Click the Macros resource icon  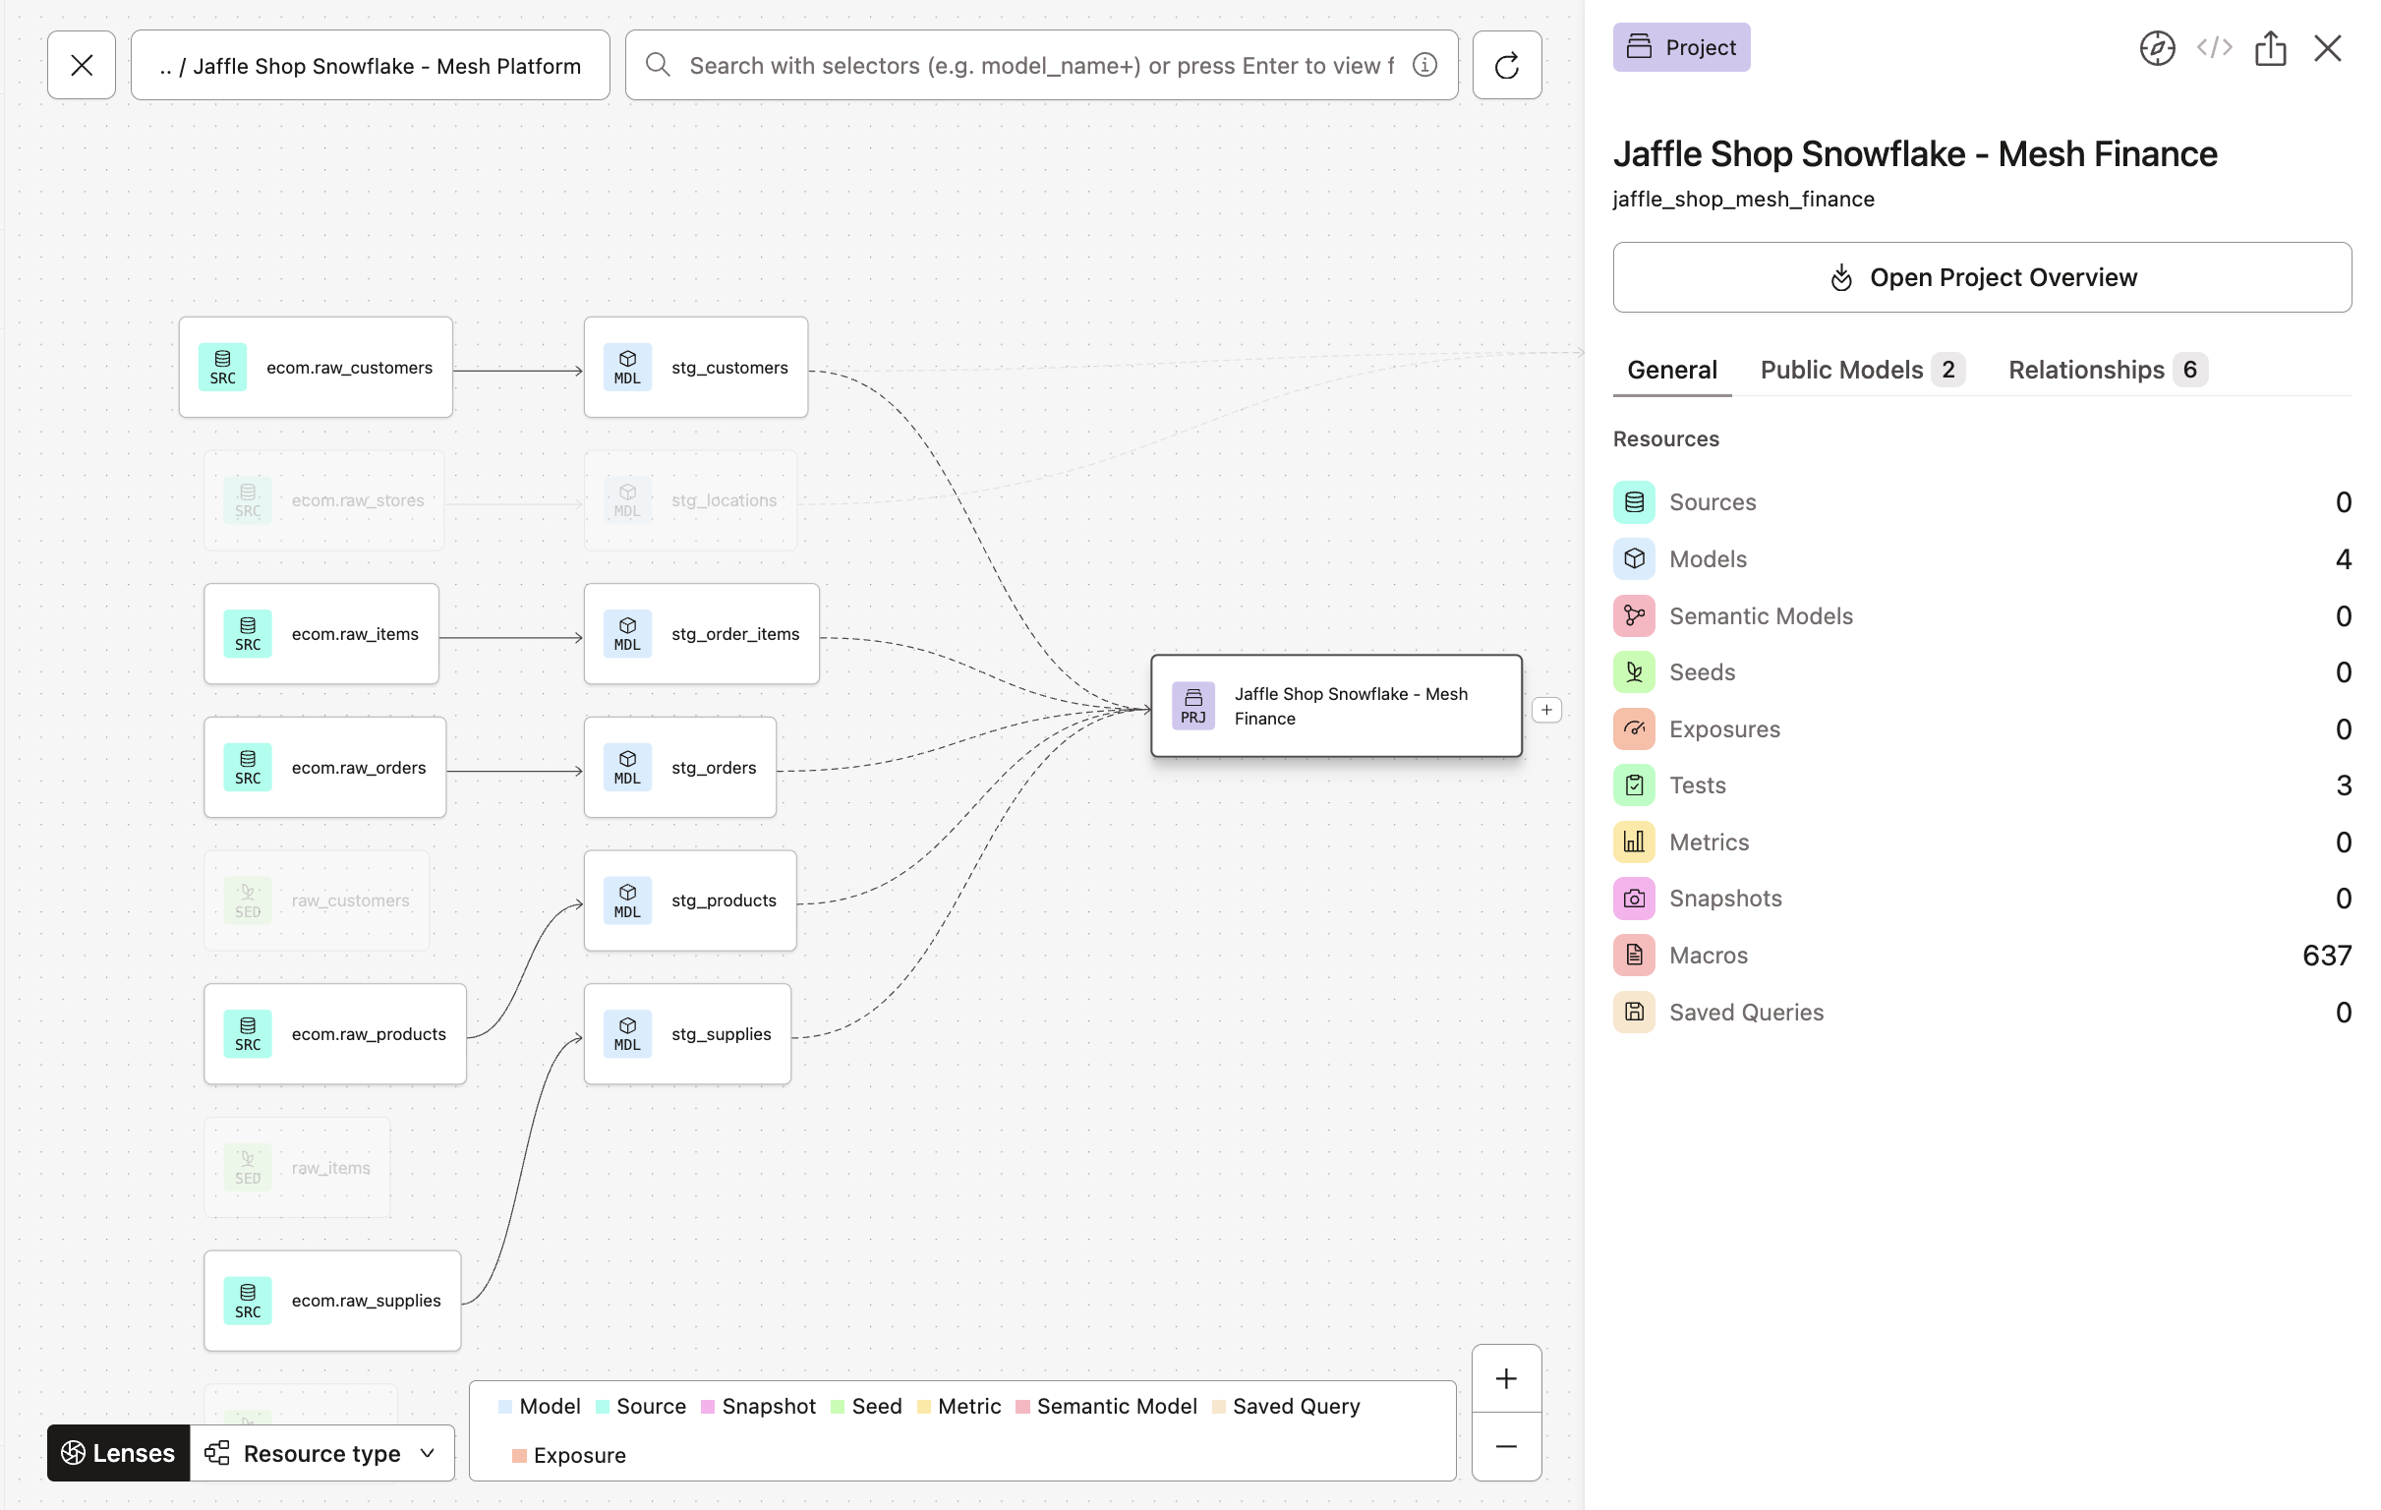(1634, 956)
